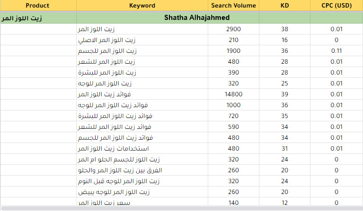This screenshot has width=363, height=211.
Task: Select the Shatha Alhajahmed cell
Action: (196, 18)
